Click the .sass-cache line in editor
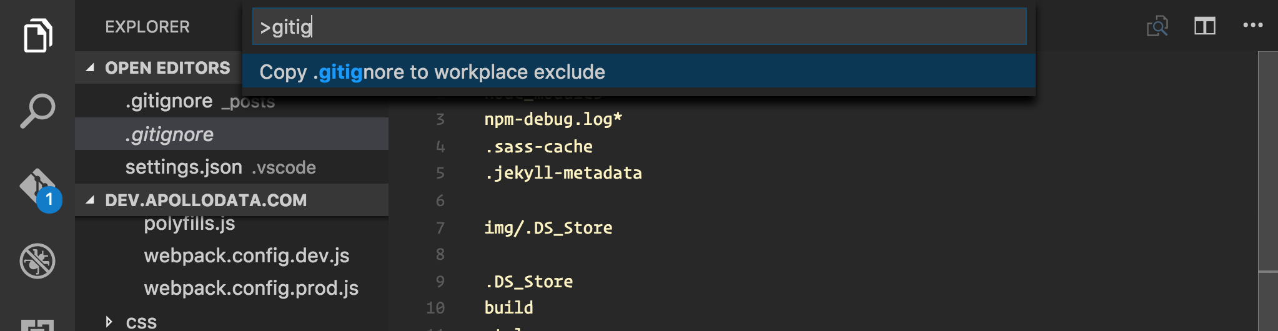Viewport: 1278px width, 331px height. pos(538,147)
